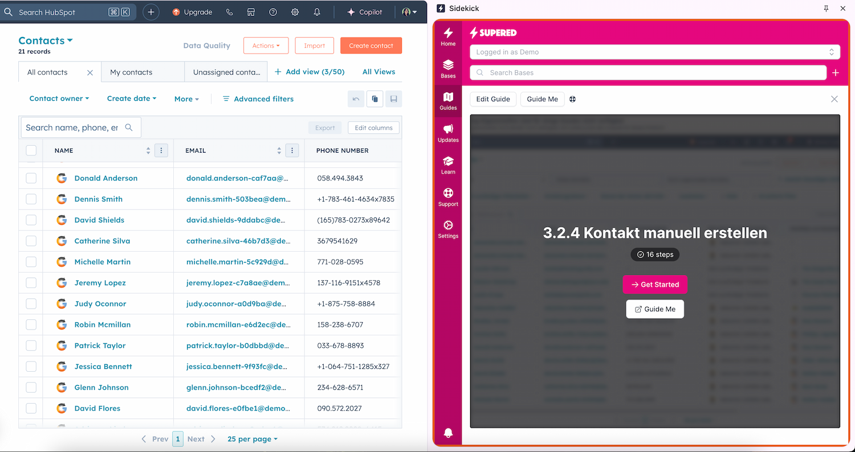Screen dimensions: 855x452
Task: Click Add view (3/50)
Action: pyautogui.click(x=310, y=72)
